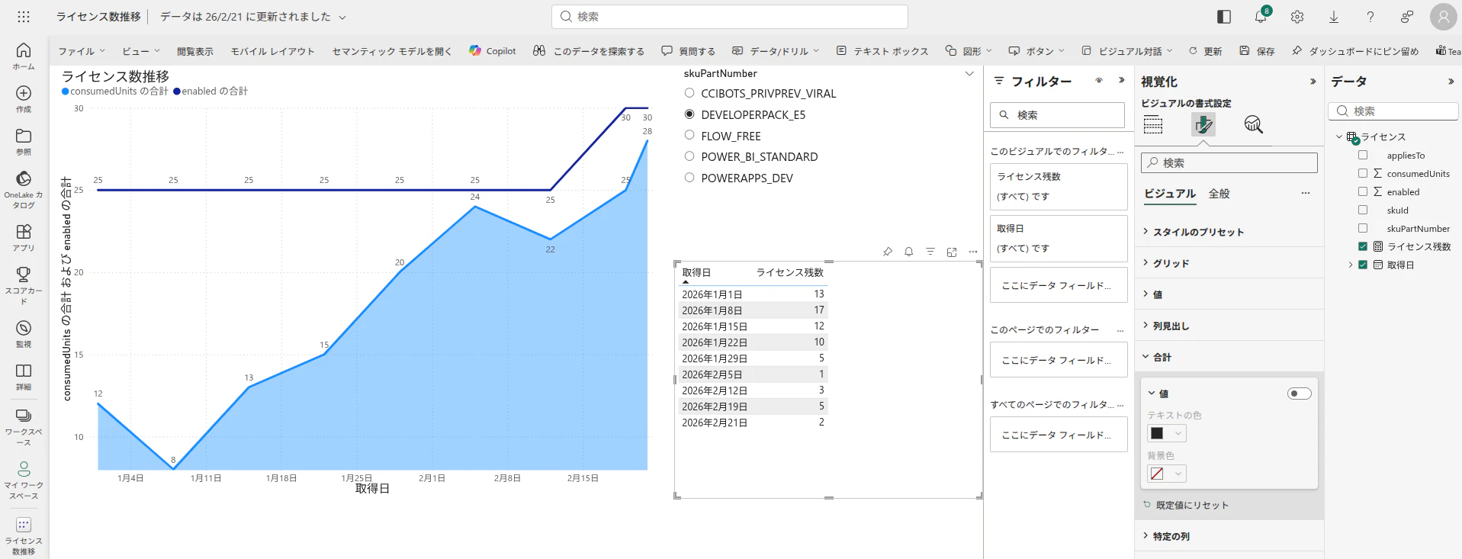Uncheck the ライセンス残数 field checkbox
Viewport: 1462px width, 559px height.
(1363, 246)
